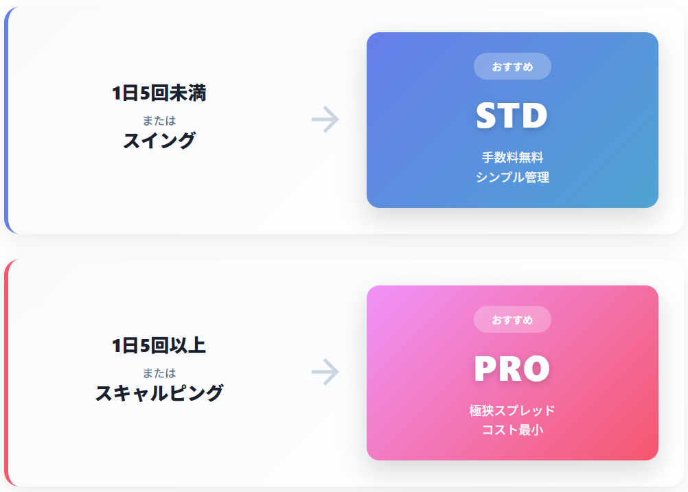Click the 1日5回以上 heading
The height and width of the screenshot is (492, 688).
159,346
